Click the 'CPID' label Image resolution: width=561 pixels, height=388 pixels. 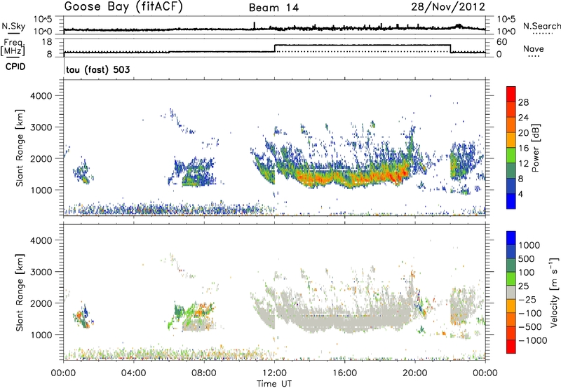pos(15,67)
